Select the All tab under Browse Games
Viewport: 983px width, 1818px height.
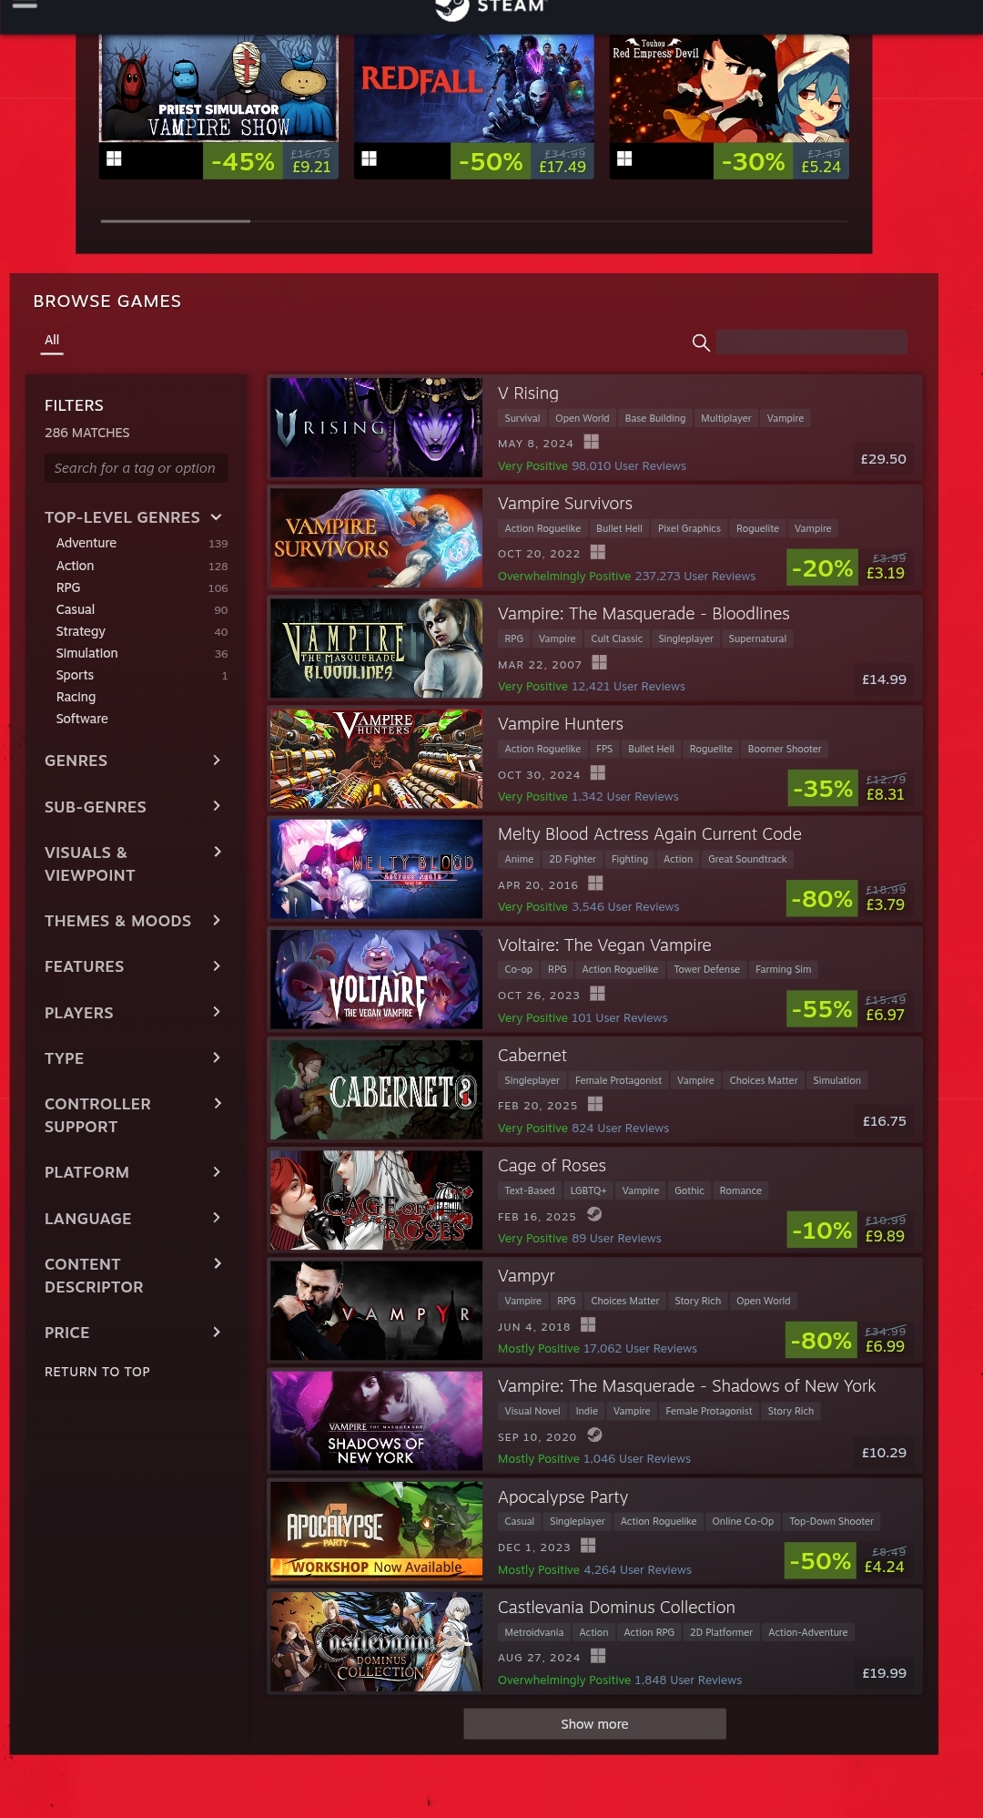(52, 340)
